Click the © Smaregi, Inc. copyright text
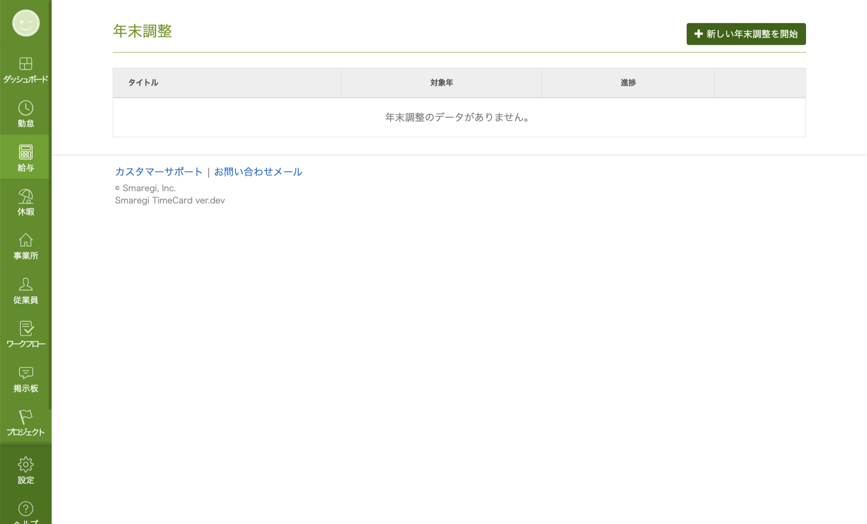Viewport: 867px width, 524px height. [x=145, y=188]
